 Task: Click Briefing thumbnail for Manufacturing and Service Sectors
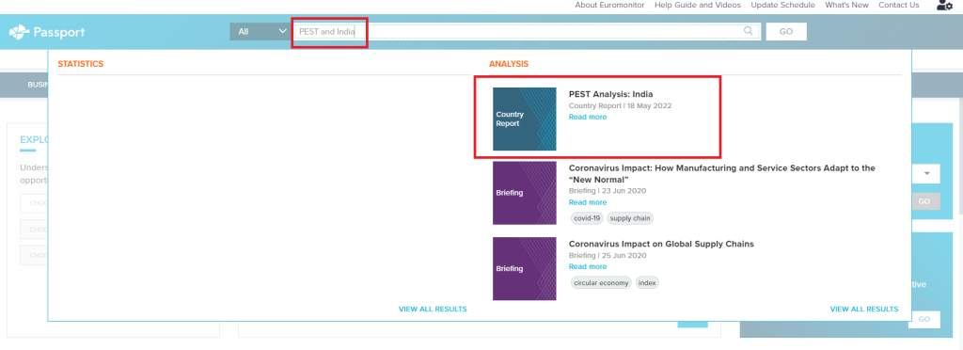pos(525,193)
